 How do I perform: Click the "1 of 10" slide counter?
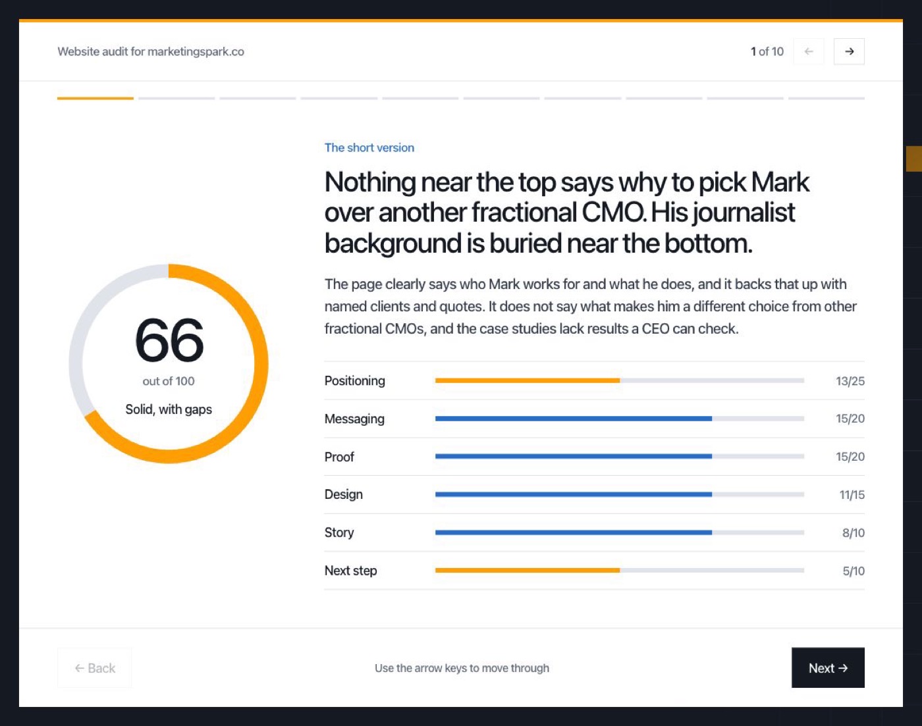pos(767,51)
